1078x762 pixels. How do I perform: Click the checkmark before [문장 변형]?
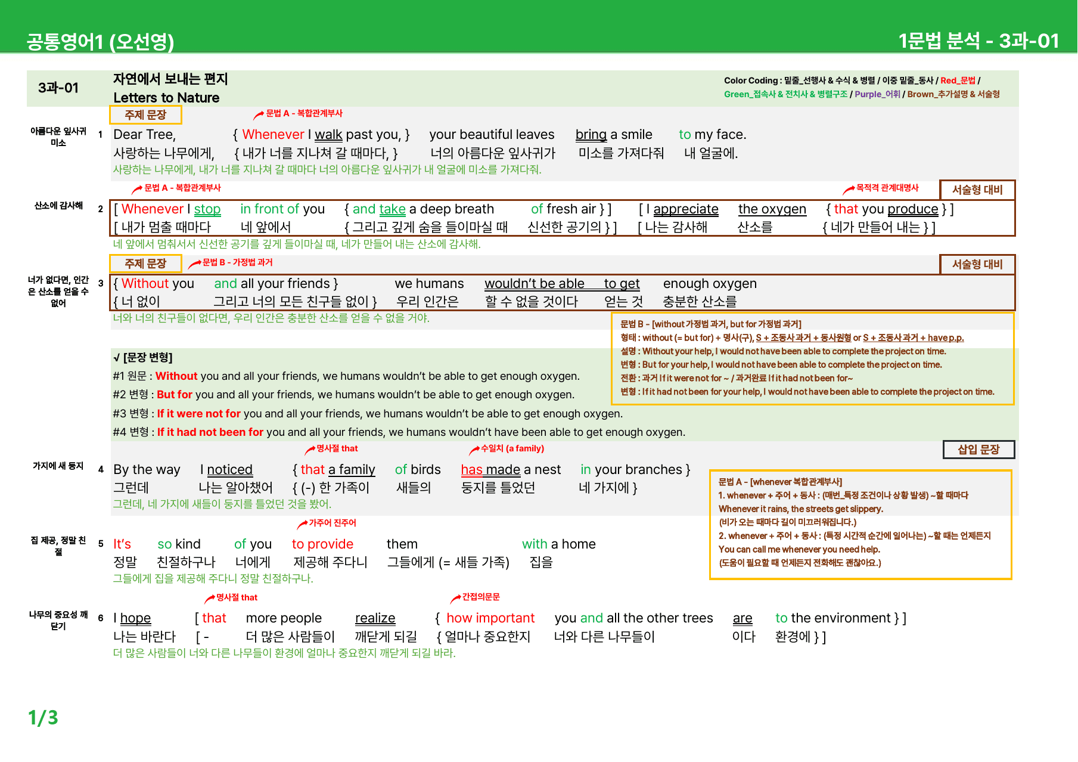click(x=117, y=358)
